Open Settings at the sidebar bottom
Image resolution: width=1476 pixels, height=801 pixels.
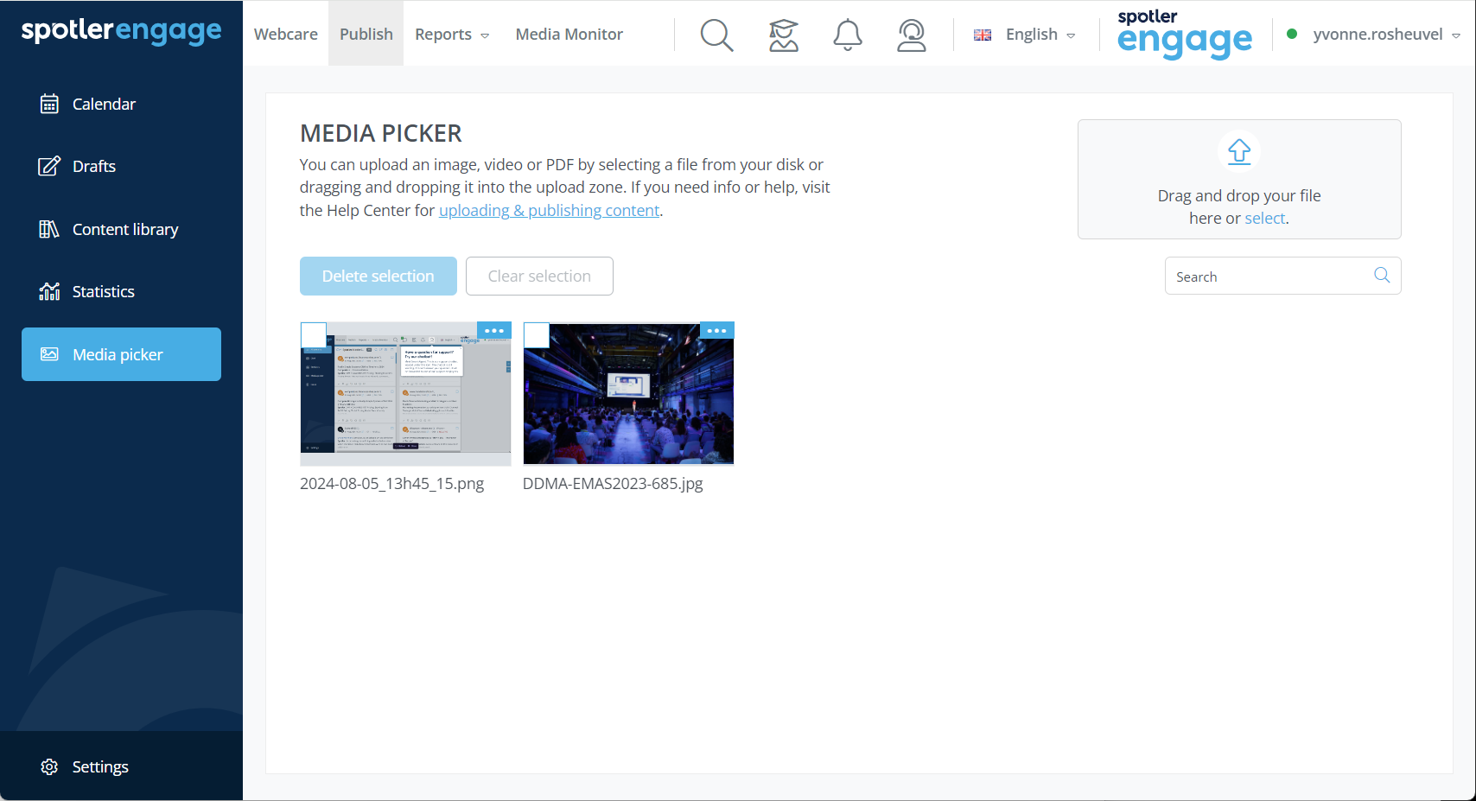click(x=121, y=766)
